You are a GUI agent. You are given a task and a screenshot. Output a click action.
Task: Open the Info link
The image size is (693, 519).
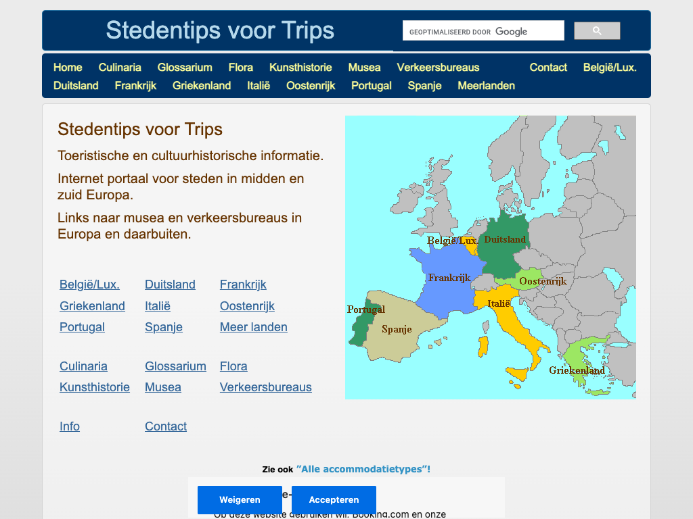click(x=70, y=426)
